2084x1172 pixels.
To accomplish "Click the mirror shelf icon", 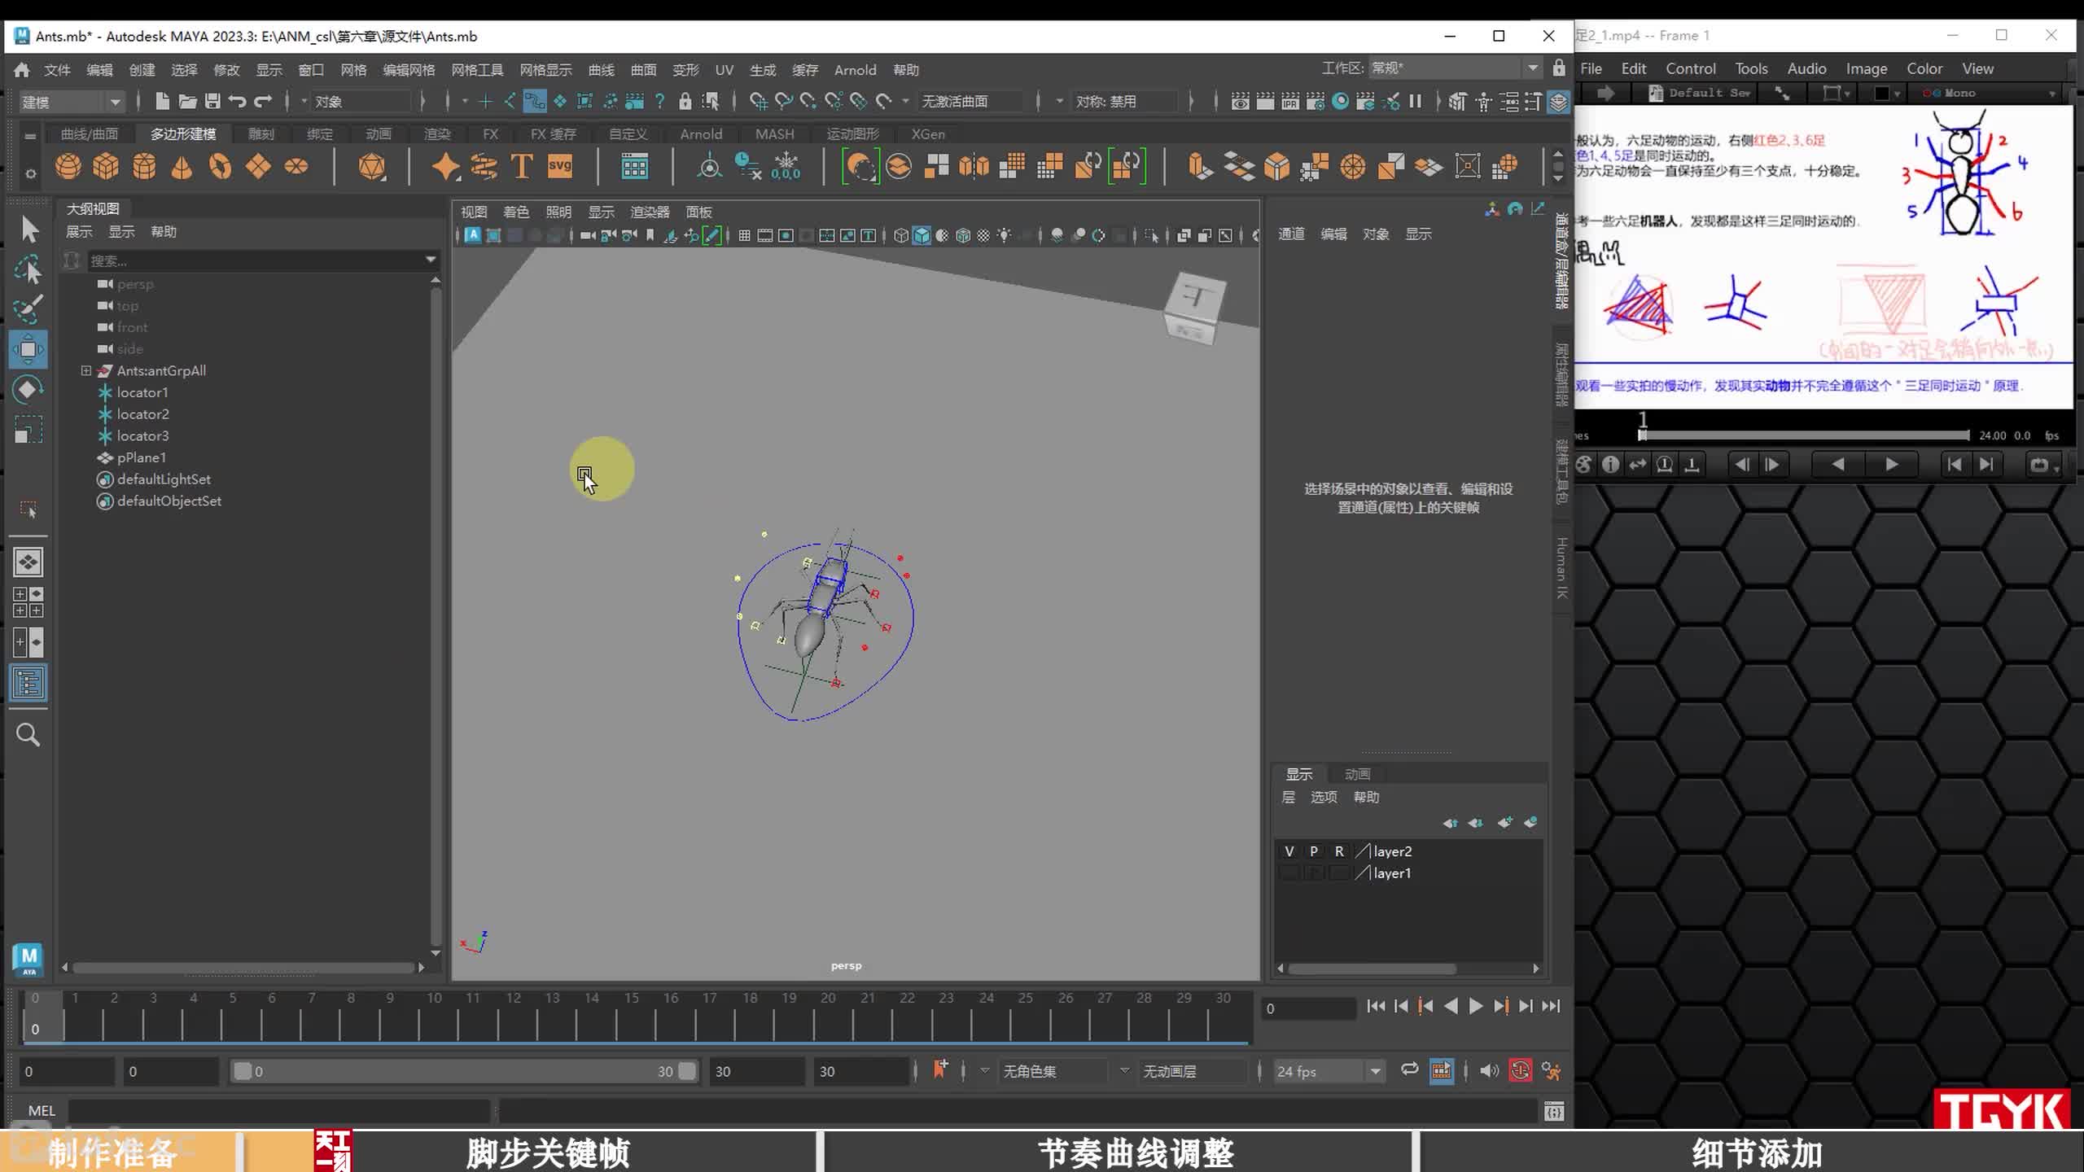I will coord(974,166).
